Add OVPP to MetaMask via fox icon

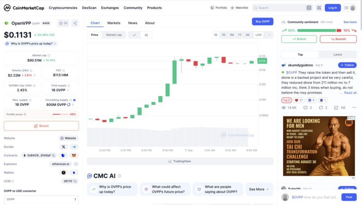pyautogui.click(x=74, y=155)
